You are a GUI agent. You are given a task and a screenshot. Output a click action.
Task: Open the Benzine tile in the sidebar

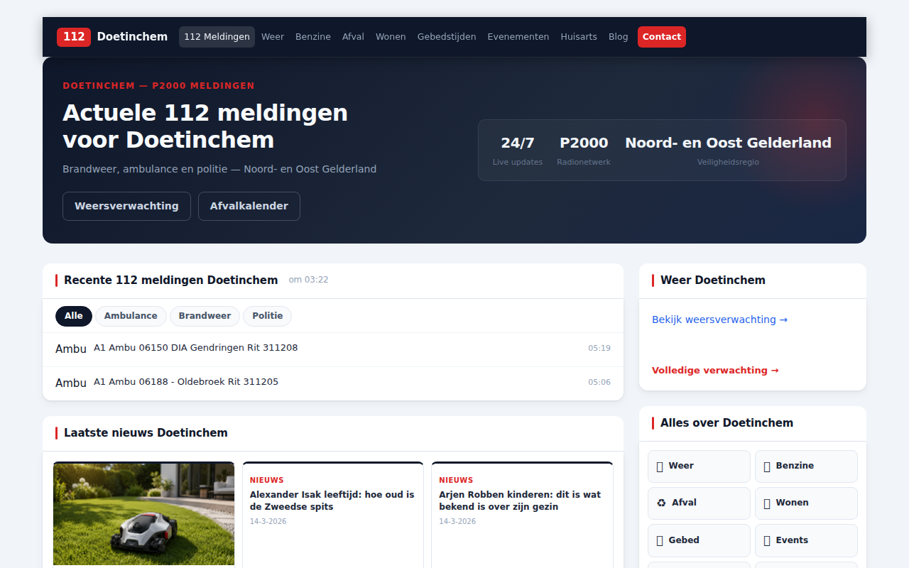click(x=806, y=466)
